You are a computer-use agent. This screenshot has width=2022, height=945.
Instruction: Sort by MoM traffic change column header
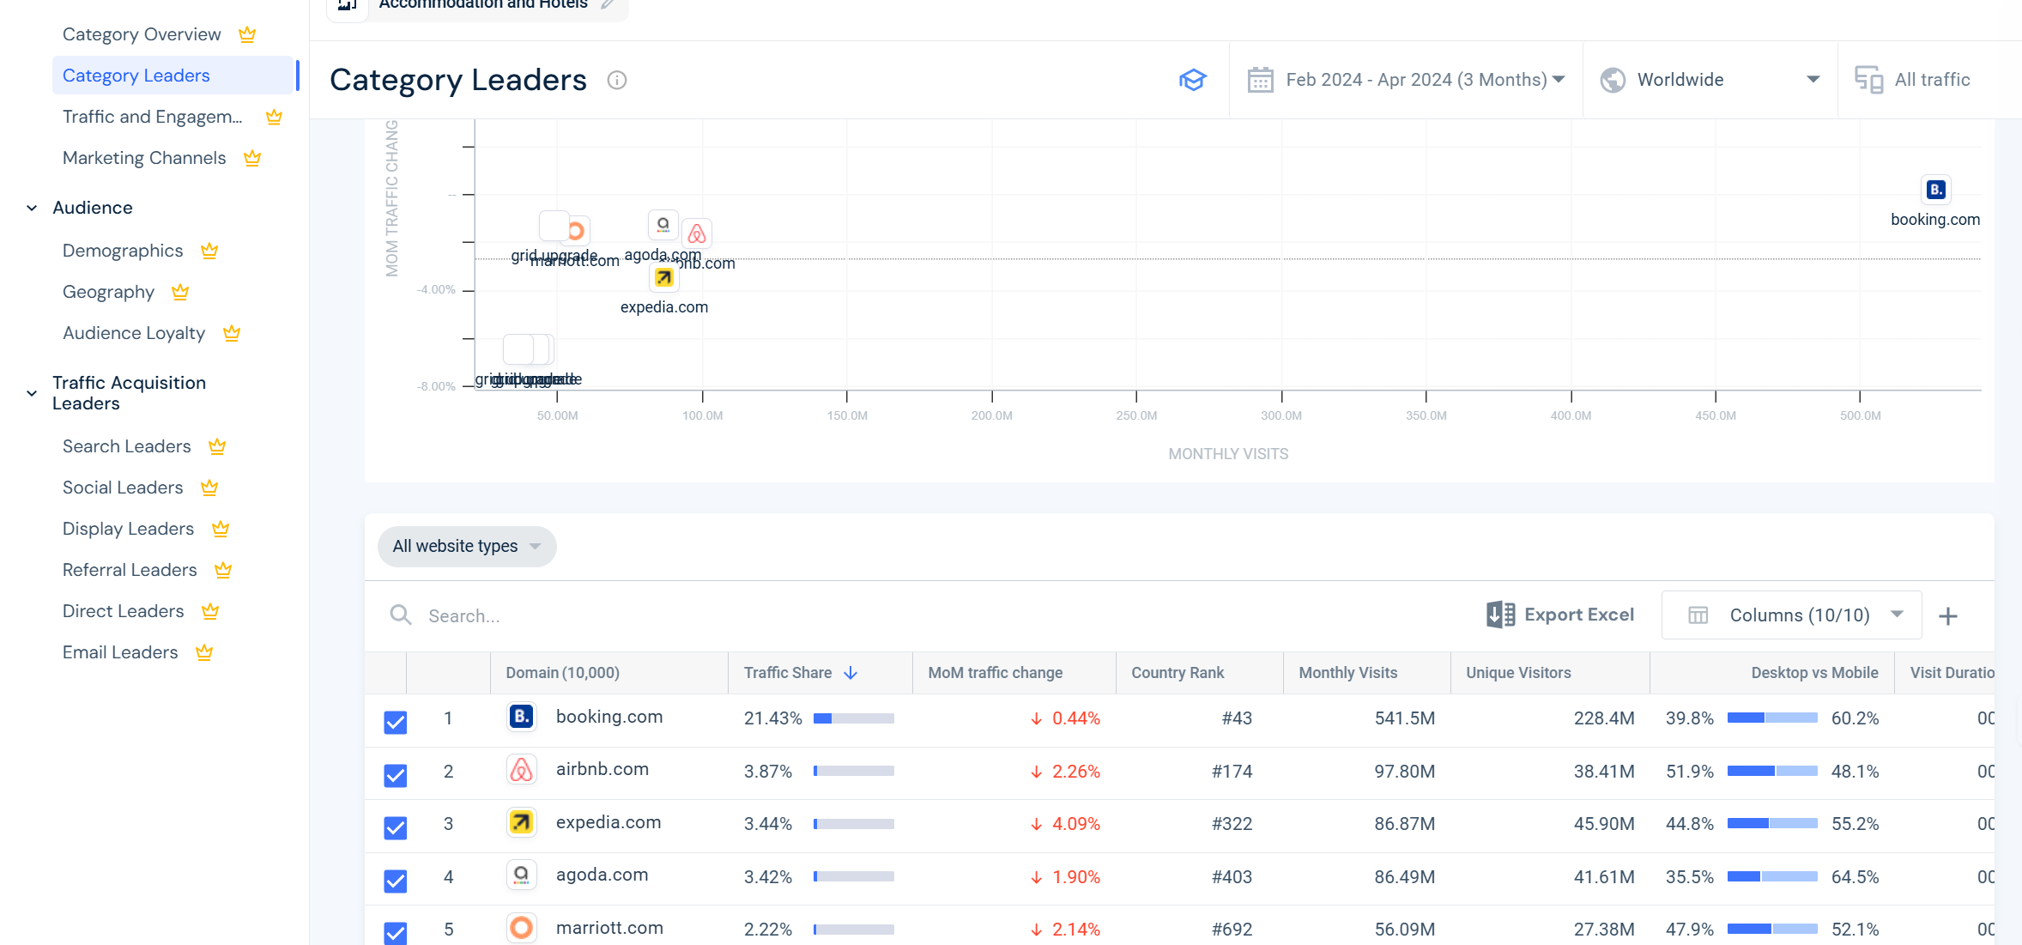point(996,673)
